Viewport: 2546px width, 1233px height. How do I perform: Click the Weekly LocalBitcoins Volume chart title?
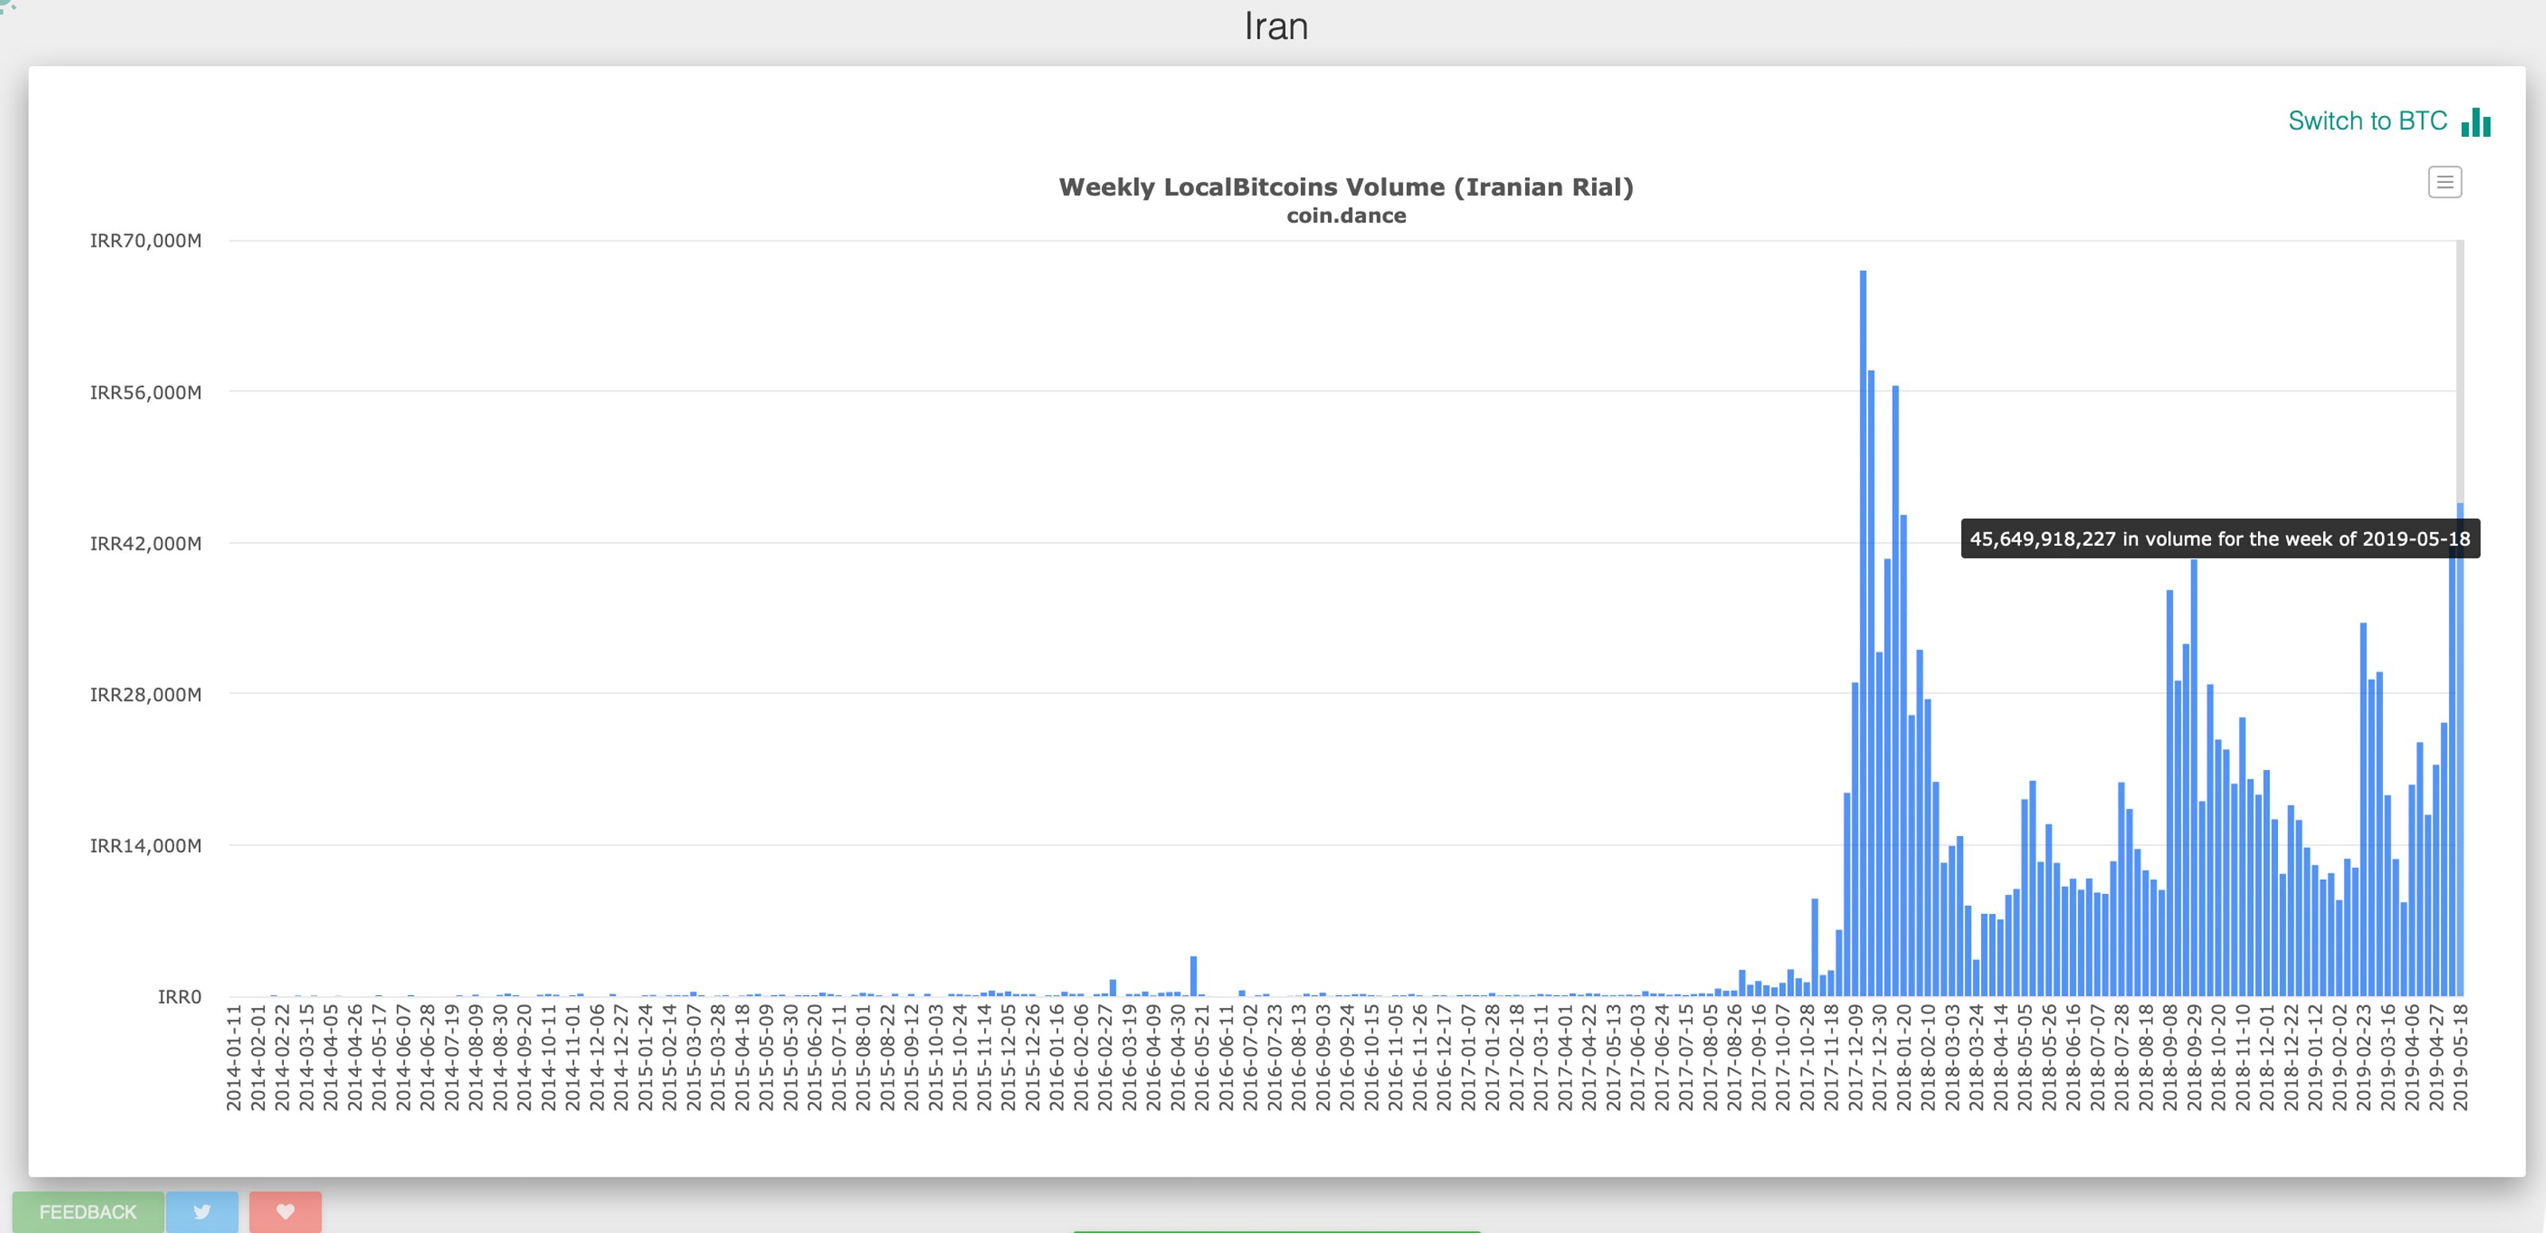click(x=1346, y=187)
